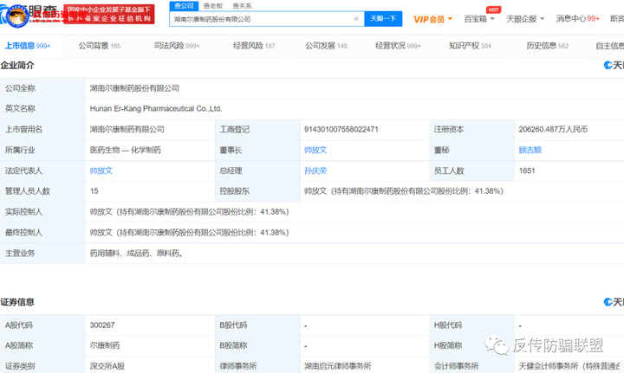Click main business 药用辅料、成品药、原料药

(136, 253)
